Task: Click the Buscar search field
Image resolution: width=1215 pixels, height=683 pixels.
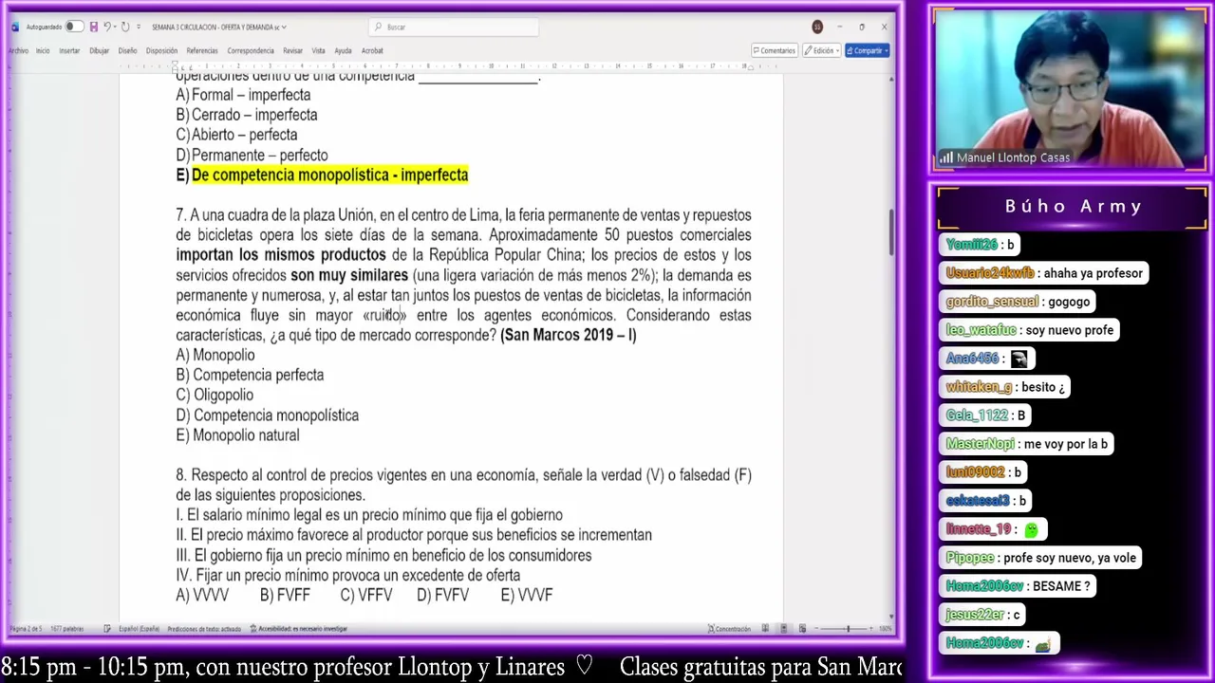Action: tap(454, 27)
